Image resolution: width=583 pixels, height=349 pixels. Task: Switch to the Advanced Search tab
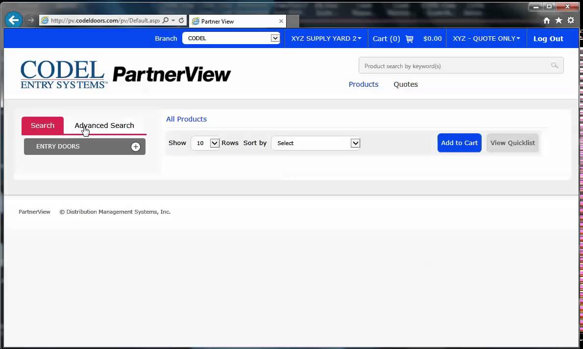click(104, 125)
